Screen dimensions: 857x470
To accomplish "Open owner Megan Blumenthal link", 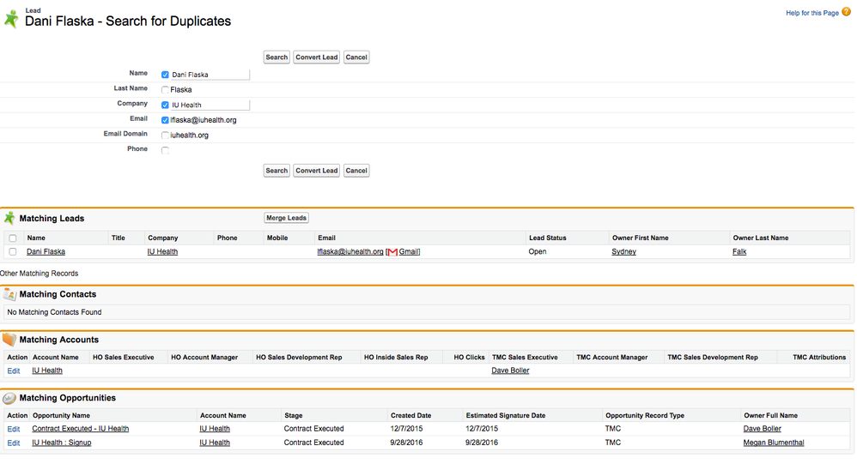I will (774, 443).
